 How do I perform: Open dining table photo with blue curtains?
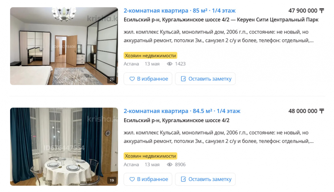[x=64, y=147]
